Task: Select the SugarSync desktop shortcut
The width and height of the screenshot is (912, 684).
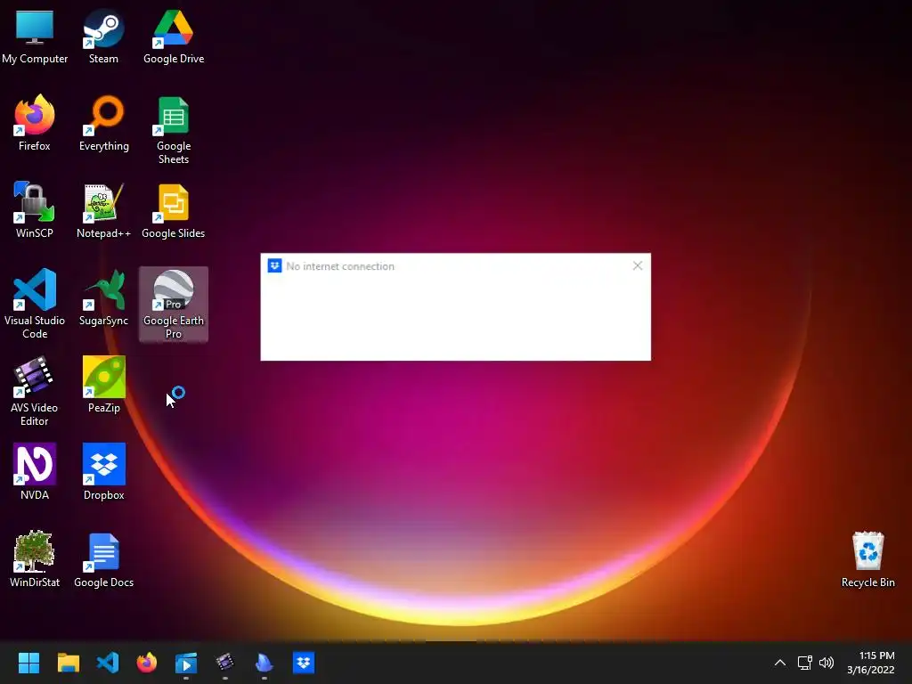Action: (103, 297)
